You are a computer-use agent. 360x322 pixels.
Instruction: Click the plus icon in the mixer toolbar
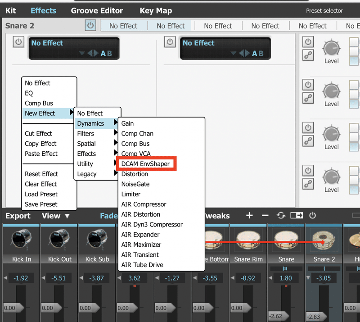[x=249, y=215]
